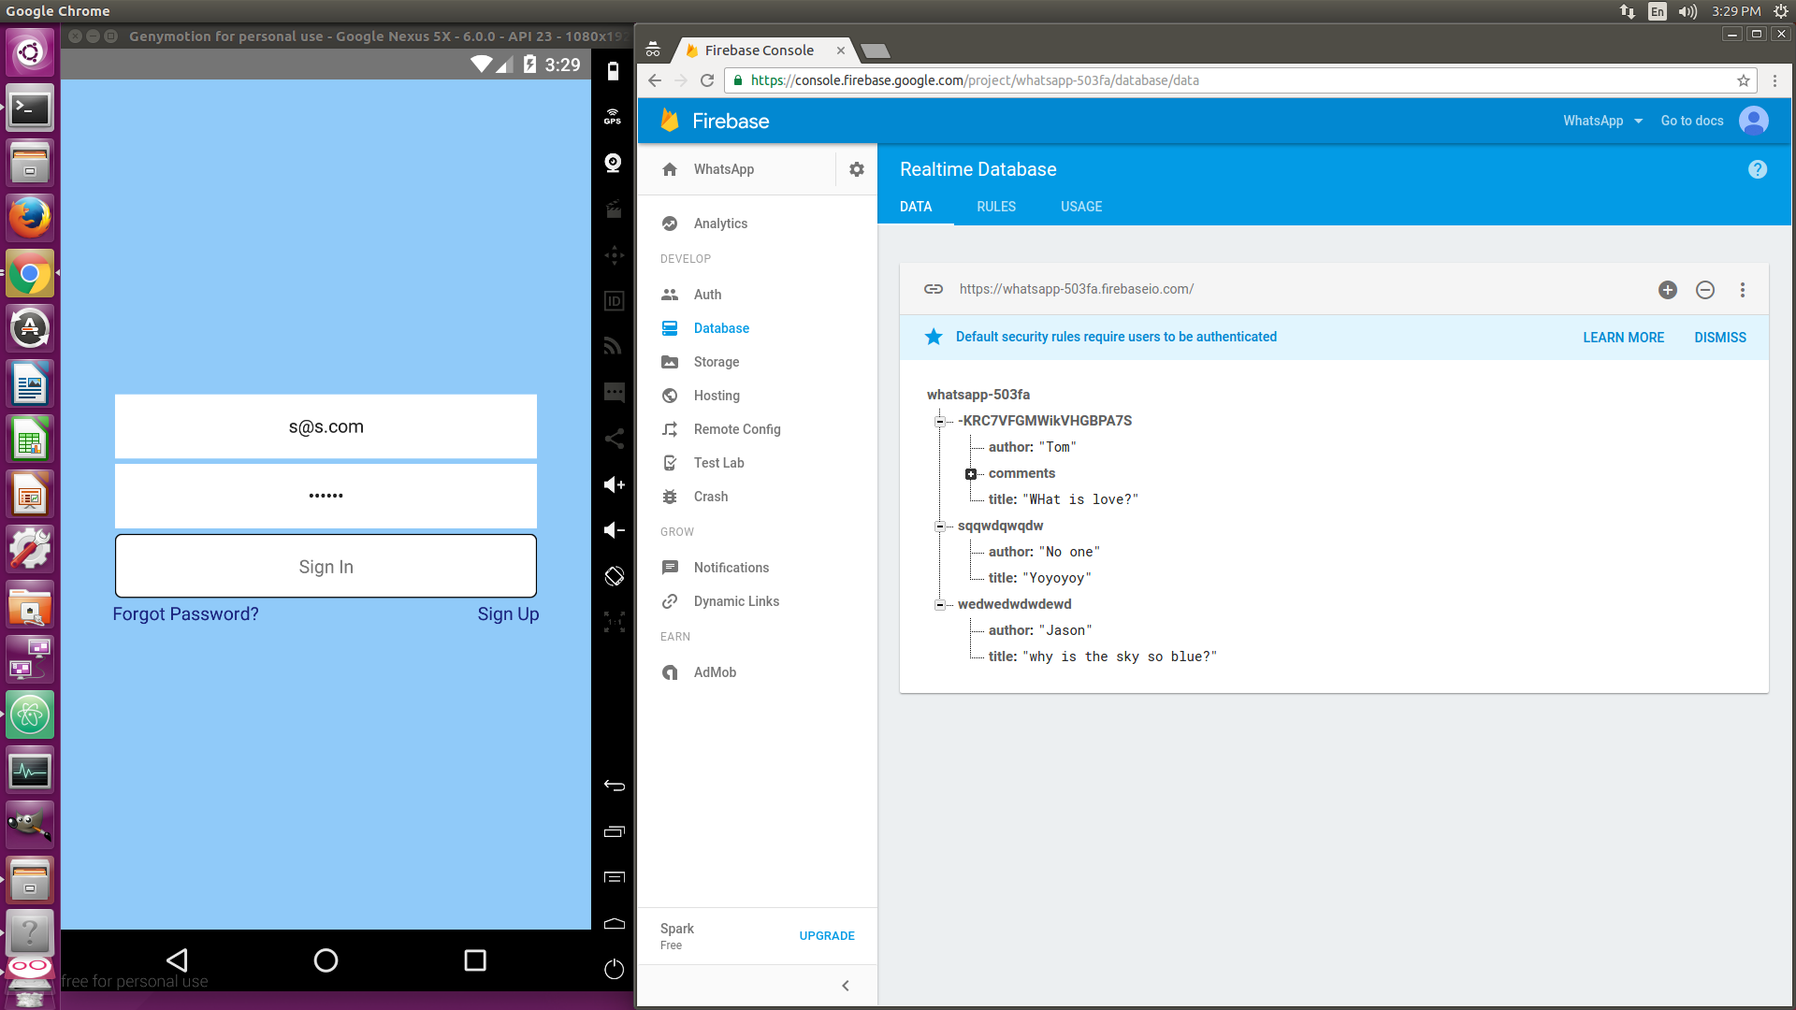The height and width of the screenshot is (1010, 1796).
Task: Click LEARN MORE in security banner
Action: click(x=1623, y=338)
